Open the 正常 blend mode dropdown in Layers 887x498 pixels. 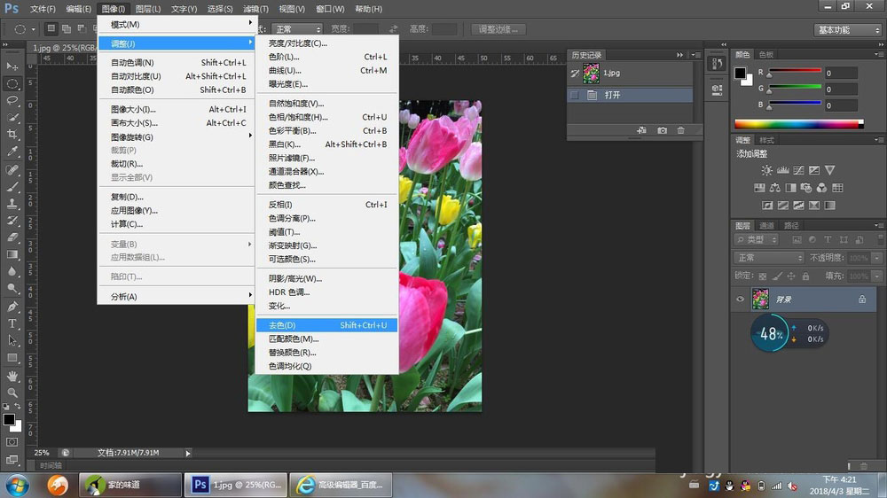tap(769, 258)
